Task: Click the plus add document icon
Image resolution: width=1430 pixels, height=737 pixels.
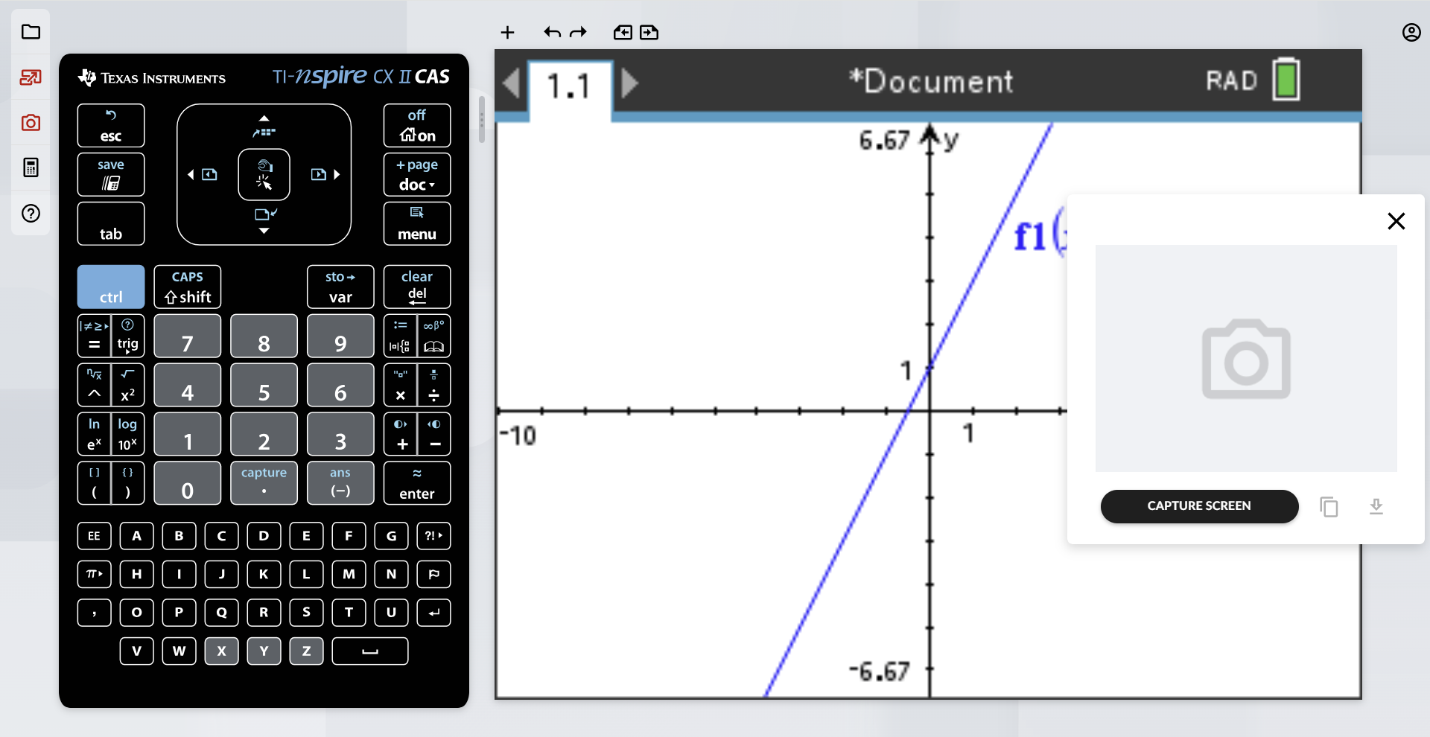Action: tap(507, 32)
